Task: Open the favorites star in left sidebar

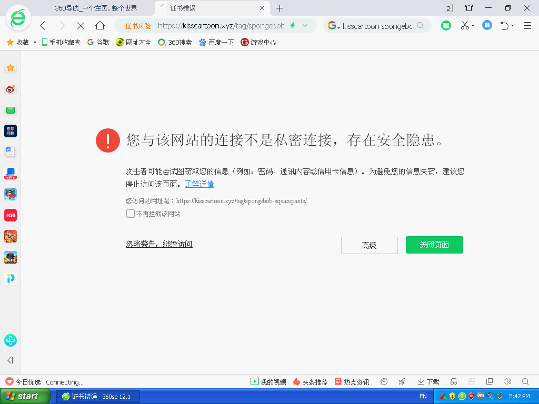Action: tap(10, 68)
